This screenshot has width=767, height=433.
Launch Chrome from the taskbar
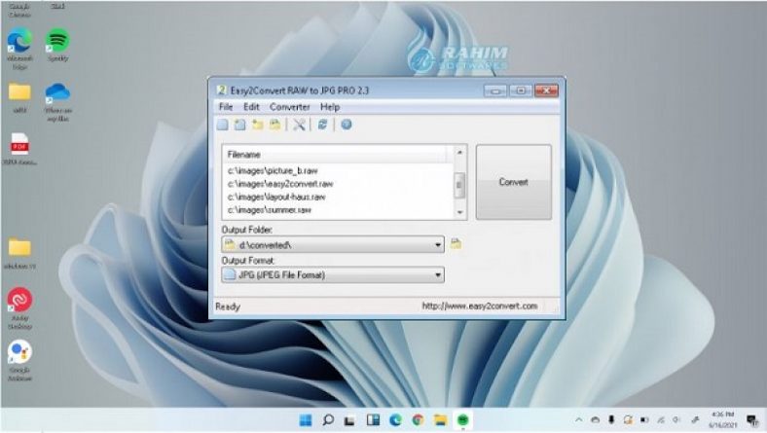[418, 419]
